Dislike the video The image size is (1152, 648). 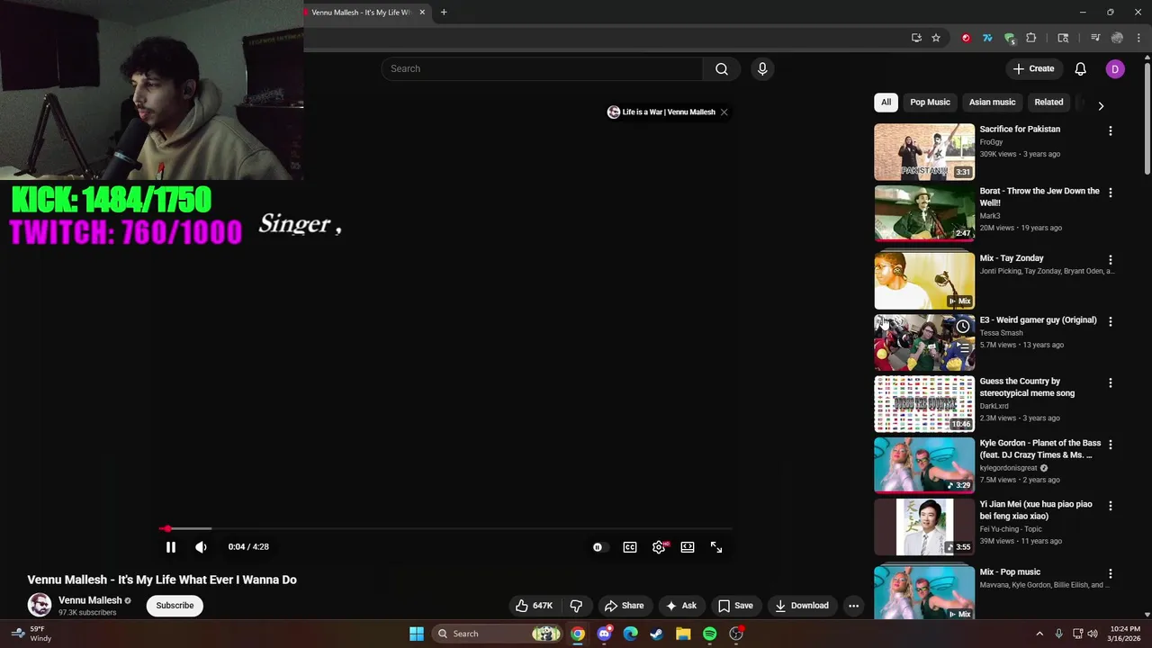point(577,606)
